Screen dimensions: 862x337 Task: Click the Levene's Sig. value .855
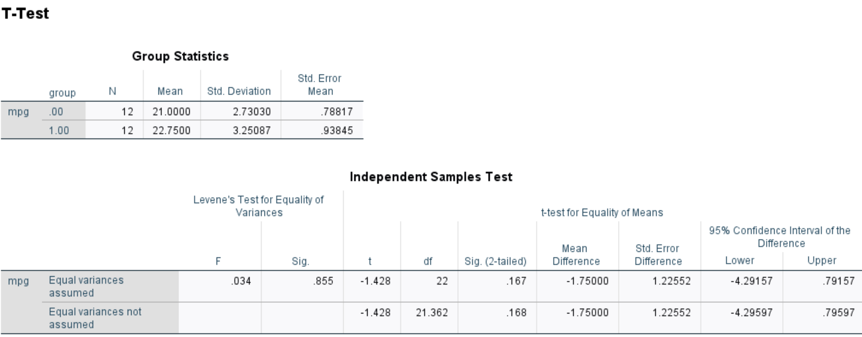[323, 281]
